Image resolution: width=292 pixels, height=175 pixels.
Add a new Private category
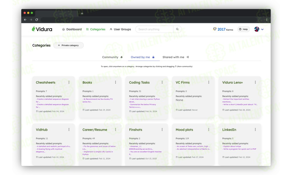point(68,45)
